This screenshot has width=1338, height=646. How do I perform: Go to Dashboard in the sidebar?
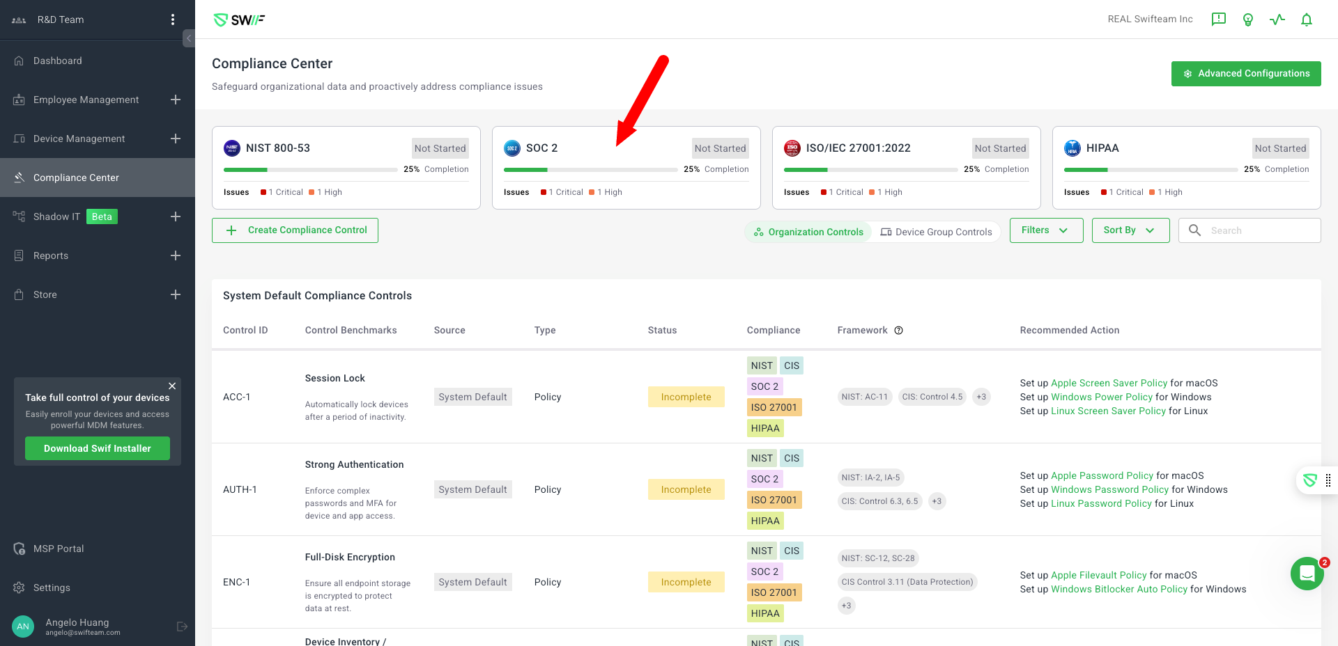58,61
